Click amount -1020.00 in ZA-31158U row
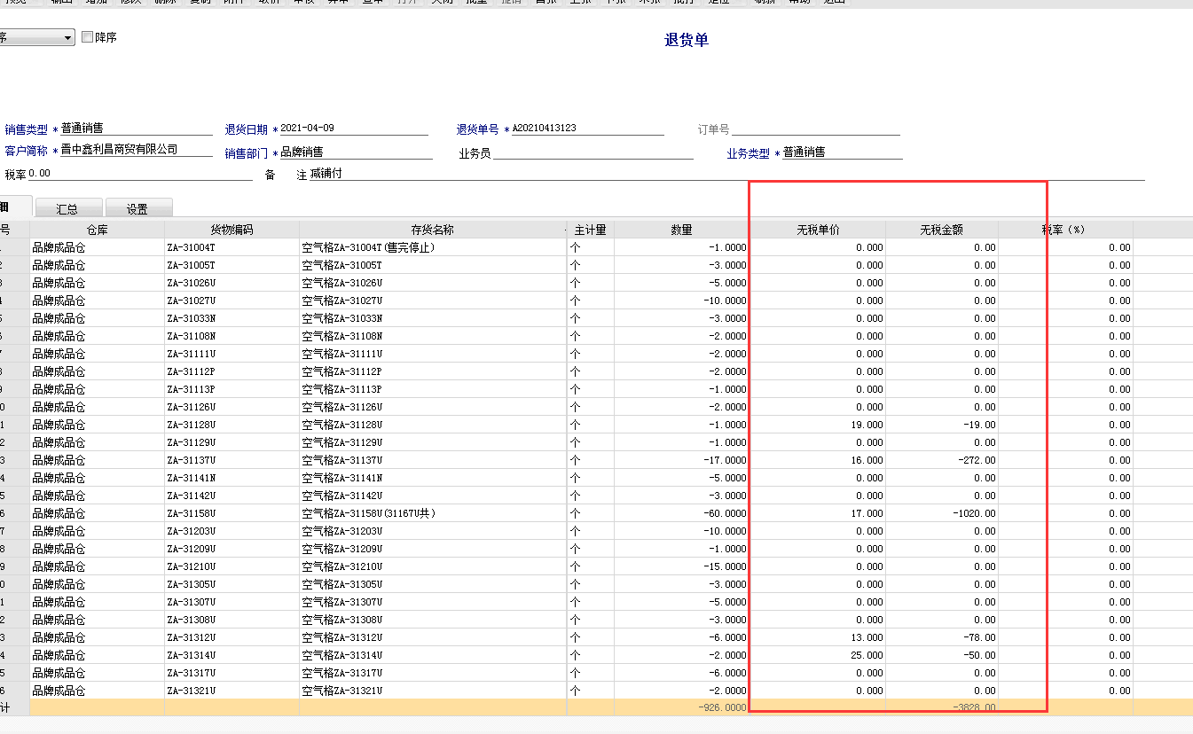1193x734 pixels. click(x=942, y=513)
